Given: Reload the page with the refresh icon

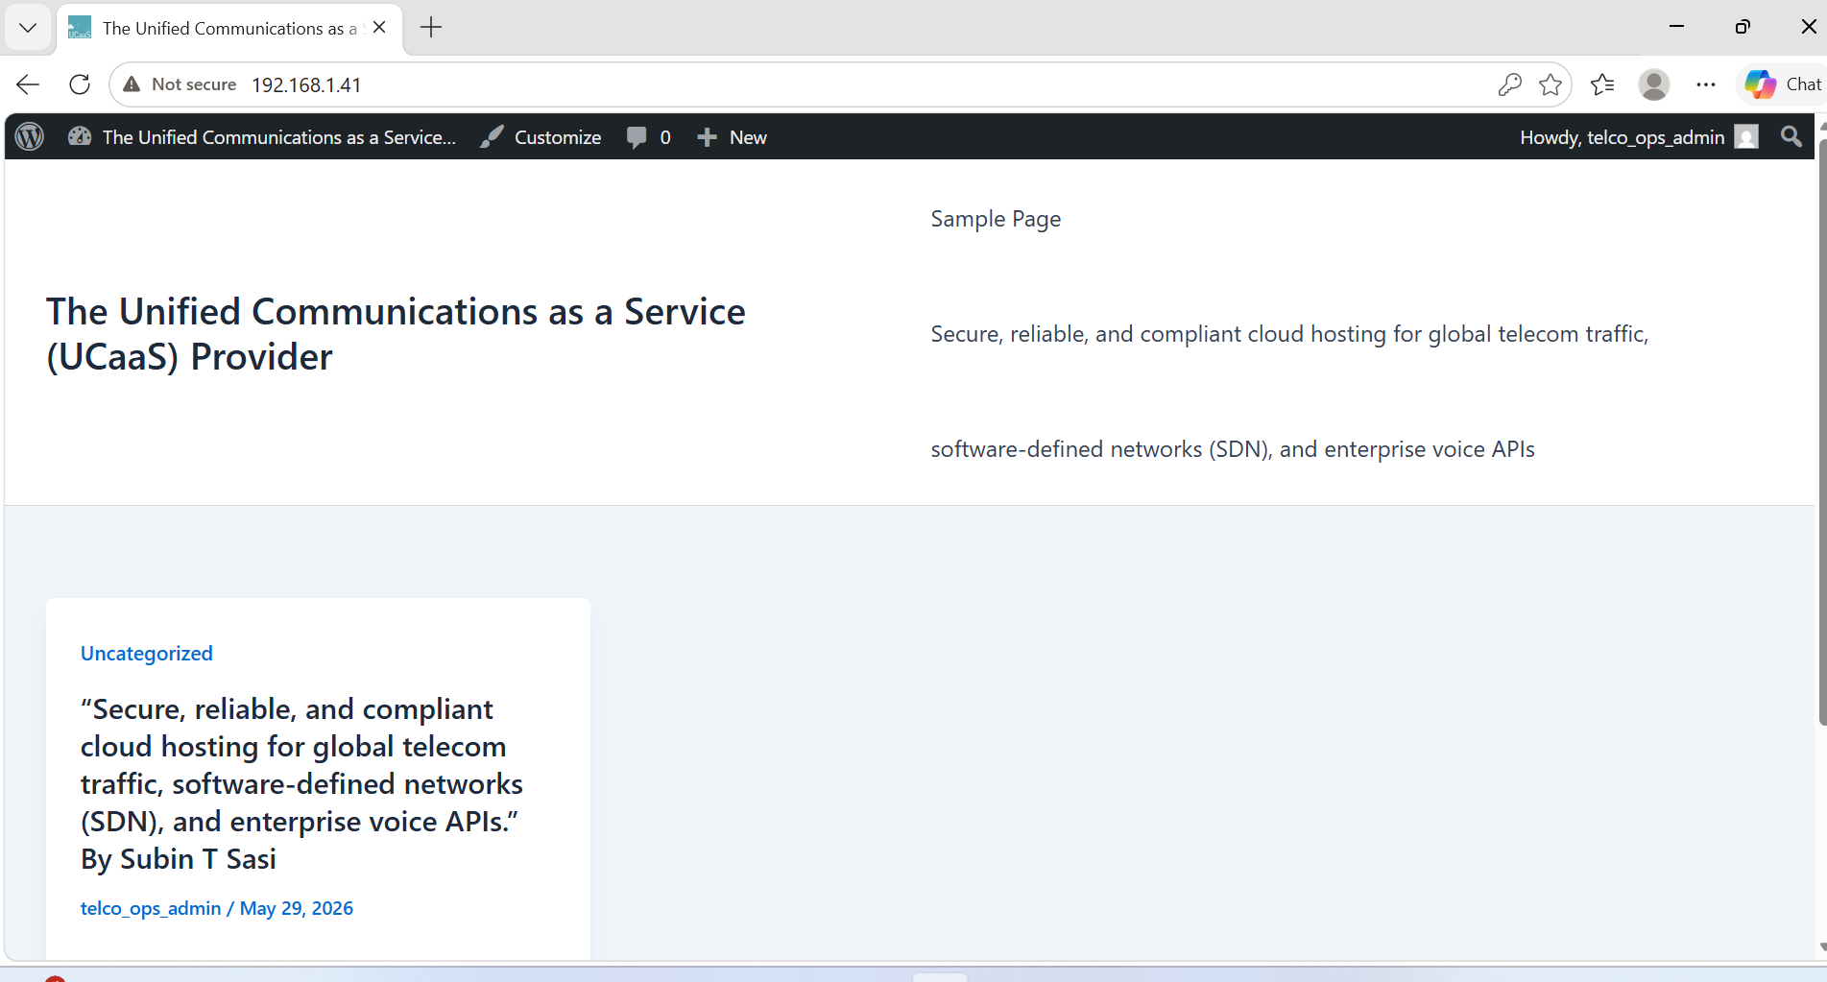Looking at the screenshot, I should (80, 84).
